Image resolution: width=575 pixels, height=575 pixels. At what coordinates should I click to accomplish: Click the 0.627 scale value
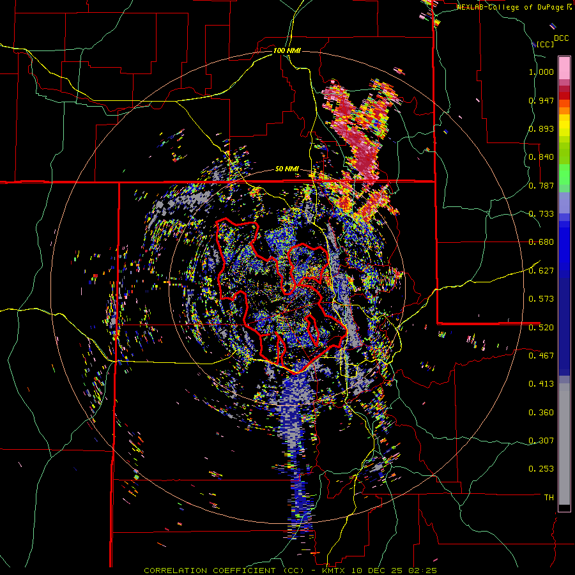(541, 271)
